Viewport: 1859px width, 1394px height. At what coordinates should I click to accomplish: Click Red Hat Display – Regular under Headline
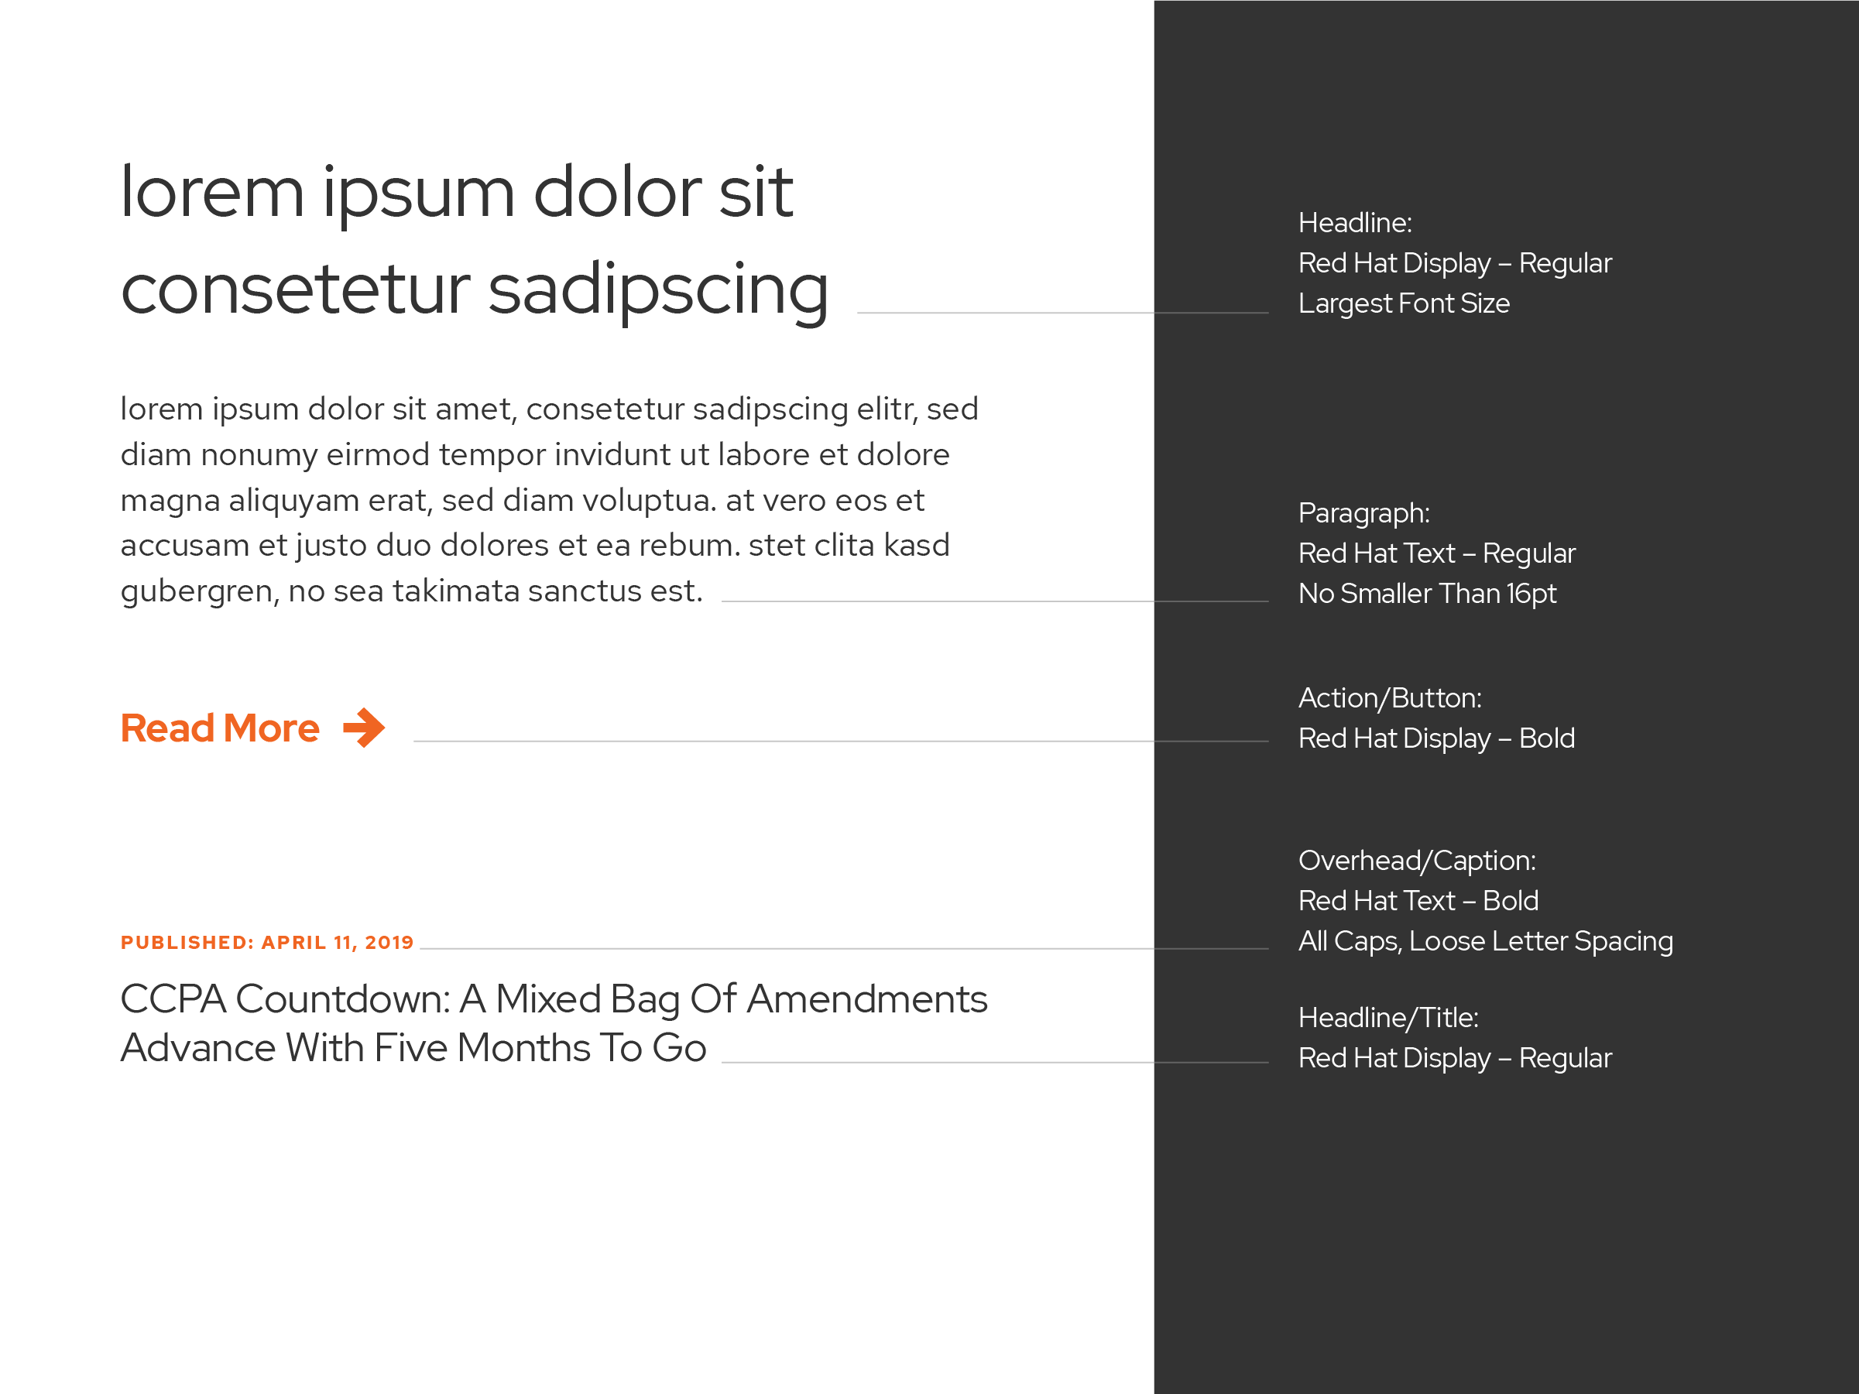tap(1455, 264)
